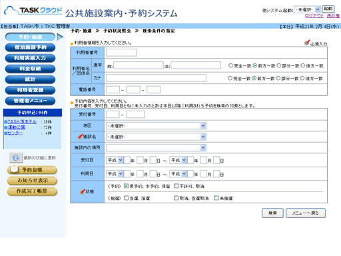Click the 作成完了帳票 button
The width and height of the screenshot is (341, 256).
click(32, 191)
